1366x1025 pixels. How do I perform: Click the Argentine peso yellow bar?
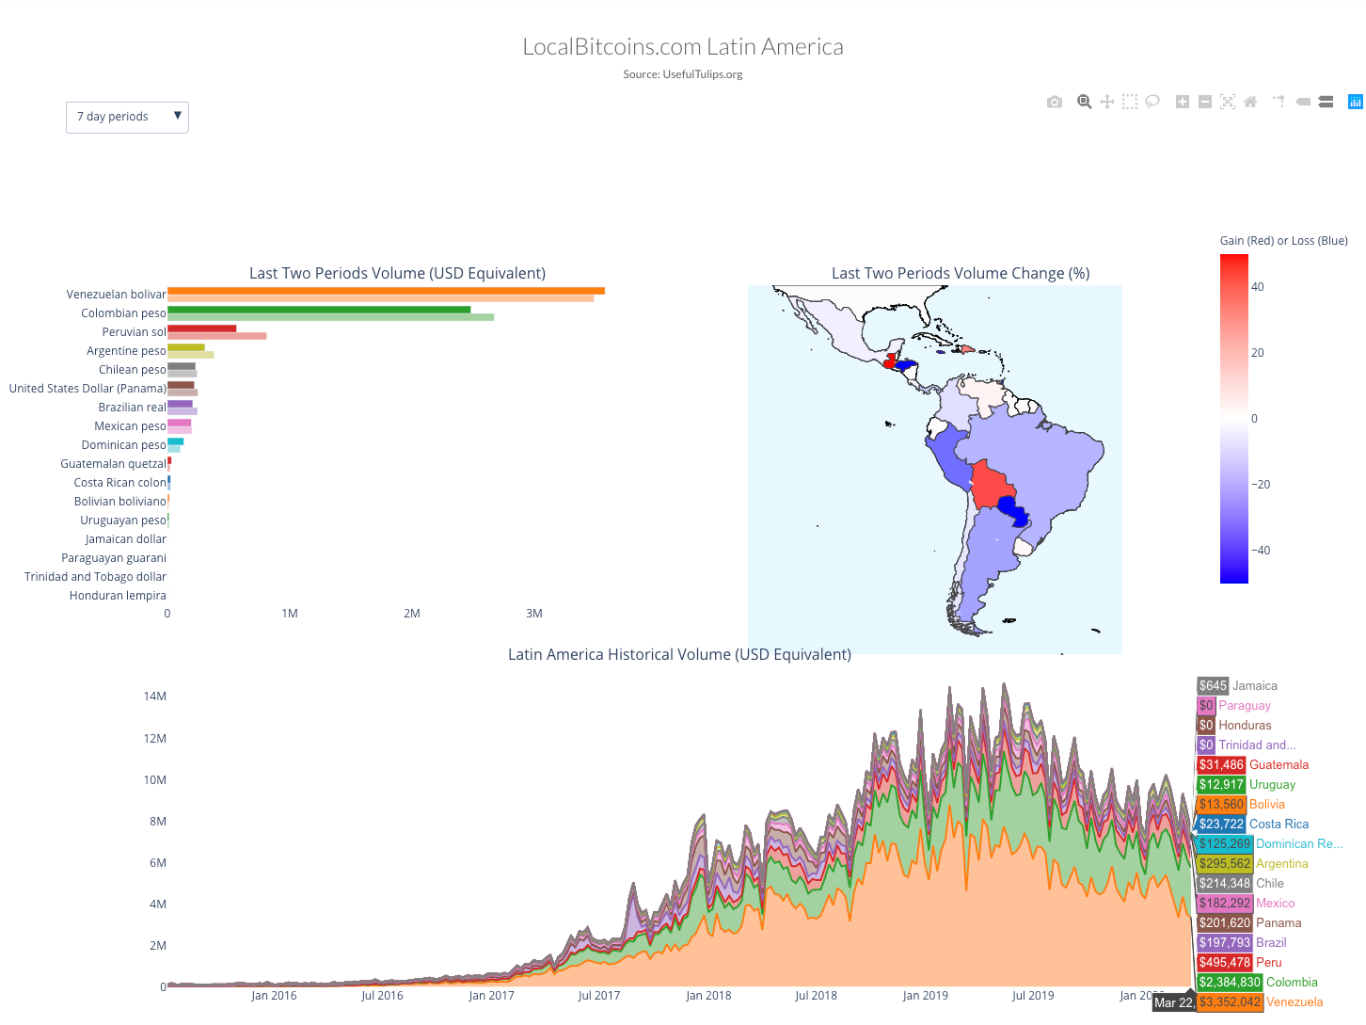click(186, 347)
